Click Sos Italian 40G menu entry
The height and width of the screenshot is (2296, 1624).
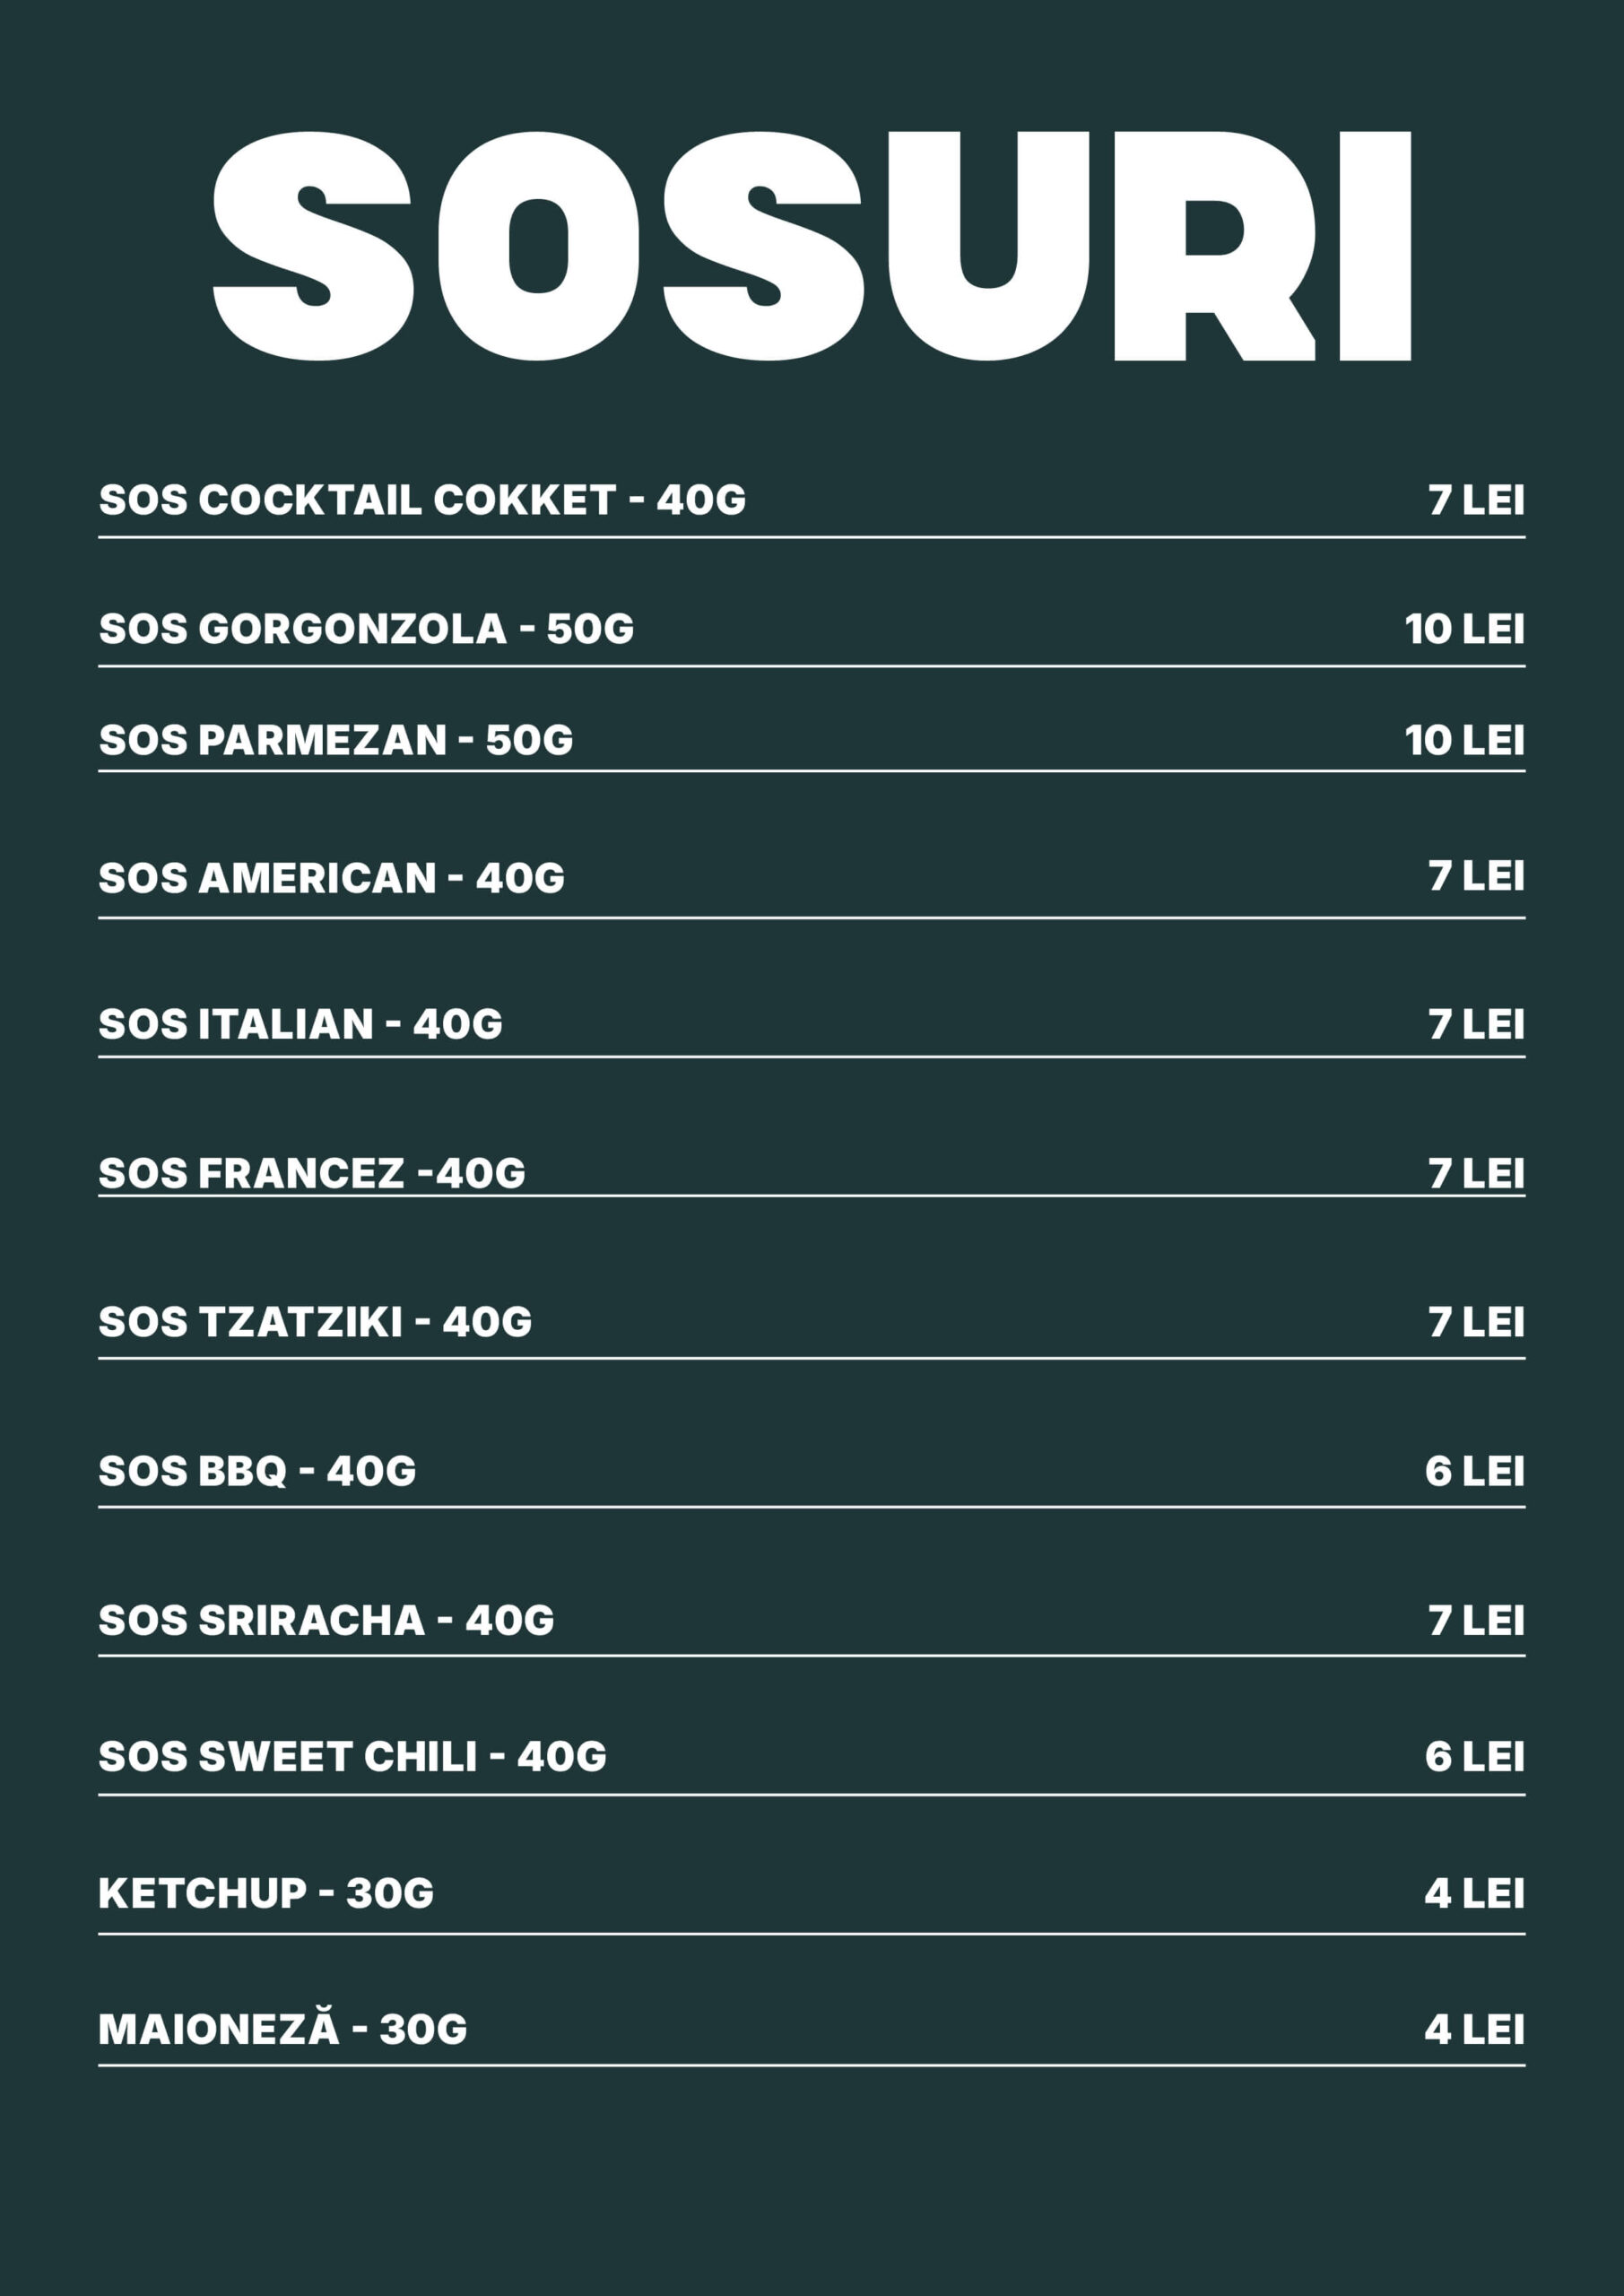(x=300, y=1024)
